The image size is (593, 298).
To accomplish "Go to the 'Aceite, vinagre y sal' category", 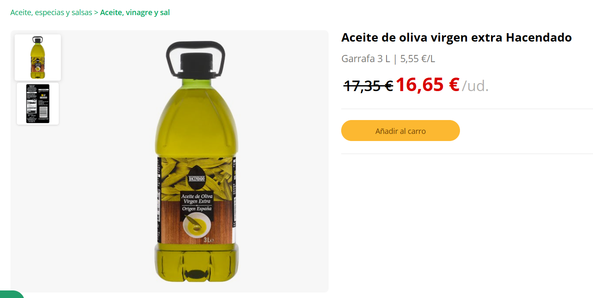I will tap(135, 13).
